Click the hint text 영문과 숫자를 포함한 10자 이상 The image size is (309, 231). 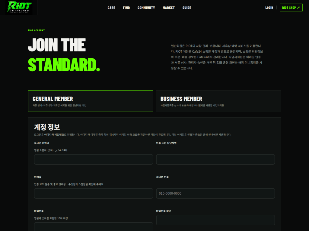[x=51, y=218]
